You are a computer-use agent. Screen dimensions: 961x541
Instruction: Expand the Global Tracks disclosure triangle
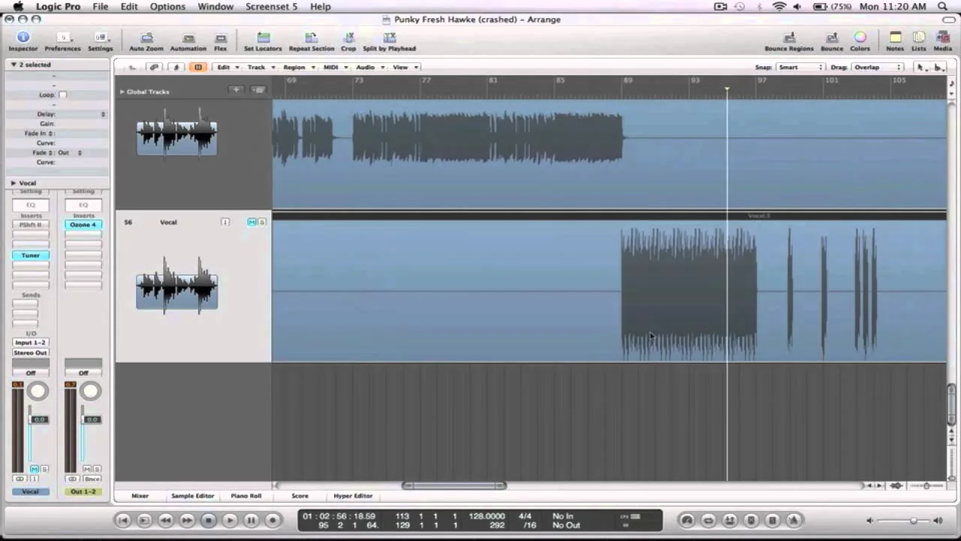[122, 92]
